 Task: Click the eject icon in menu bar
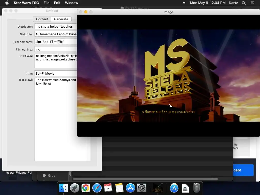(184, 3)
